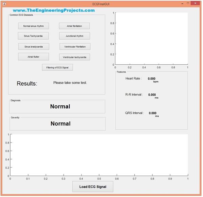Click the MATLAB icon in title bar
This screenshot has width=203, height=197.
pyautogui.click(x=4, y=3)
